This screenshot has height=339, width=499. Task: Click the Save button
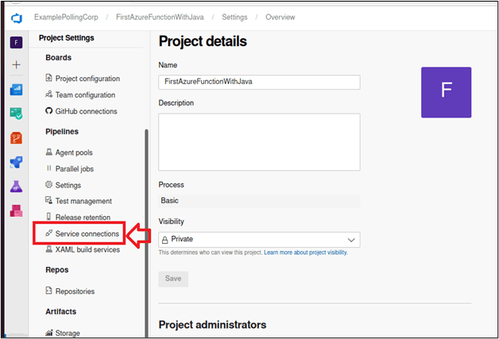click(x=173, y=279)
